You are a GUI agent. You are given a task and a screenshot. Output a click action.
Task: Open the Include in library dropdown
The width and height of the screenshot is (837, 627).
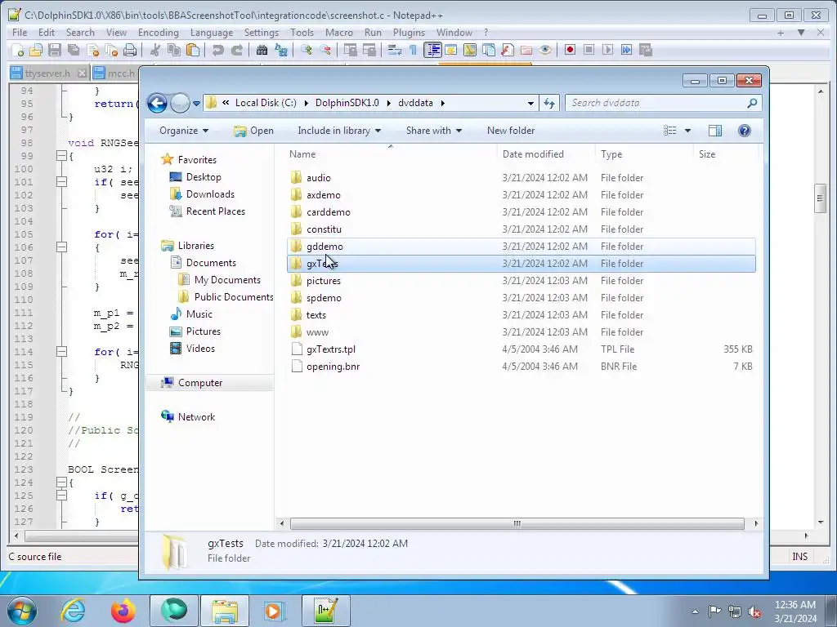click(x=339, y=131)
